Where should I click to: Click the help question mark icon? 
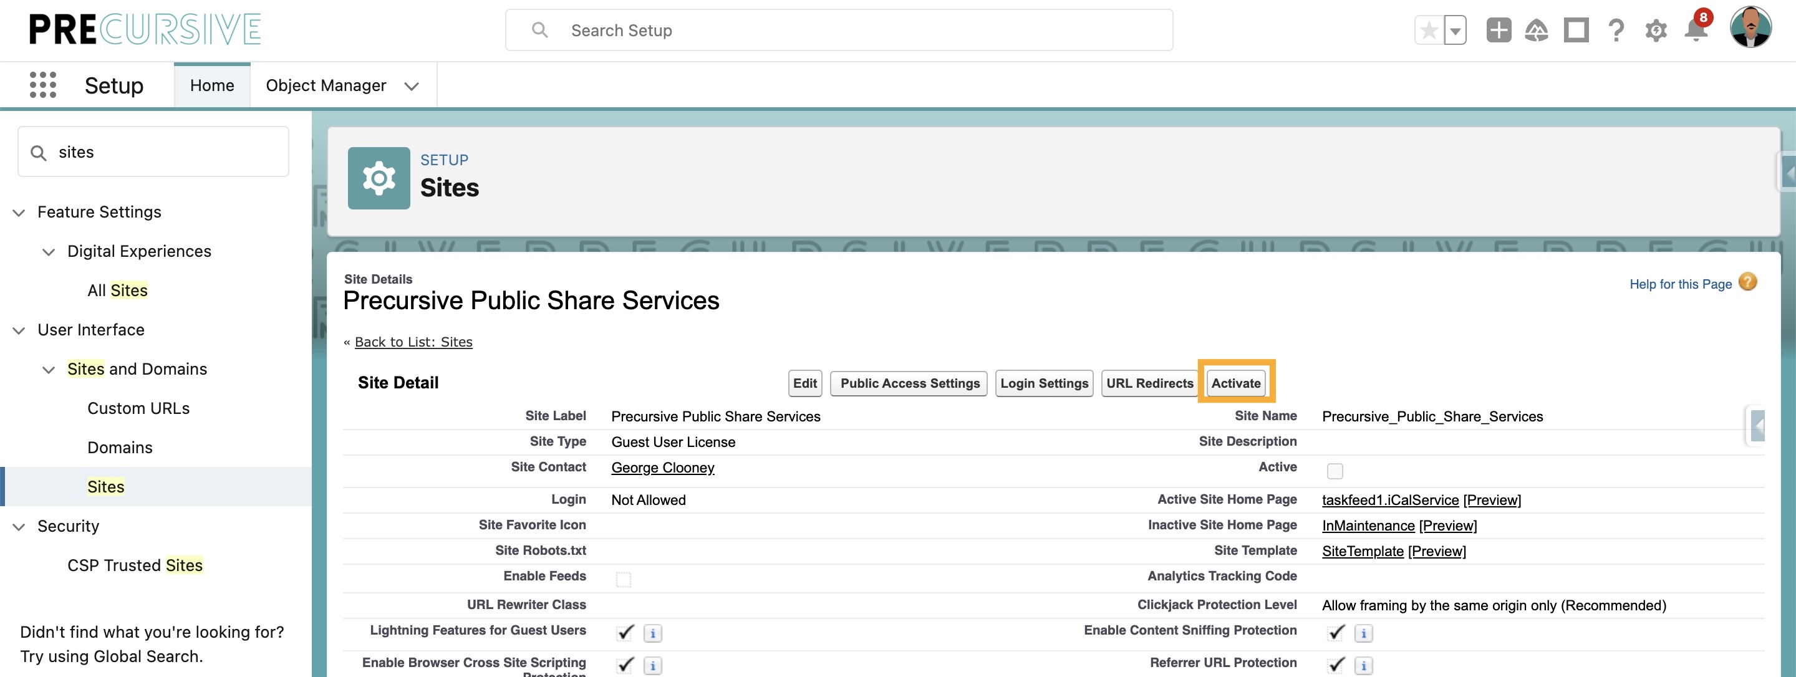(x=1615, y=30)
